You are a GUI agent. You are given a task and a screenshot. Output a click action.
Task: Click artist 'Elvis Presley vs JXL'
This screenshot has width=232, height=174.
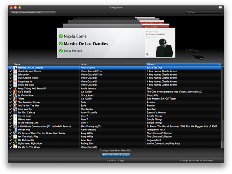coord(91,126)
